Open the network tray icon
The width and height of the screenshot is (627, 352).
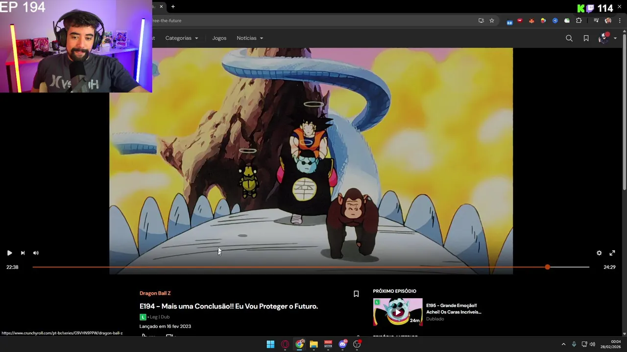pos(584,344)
